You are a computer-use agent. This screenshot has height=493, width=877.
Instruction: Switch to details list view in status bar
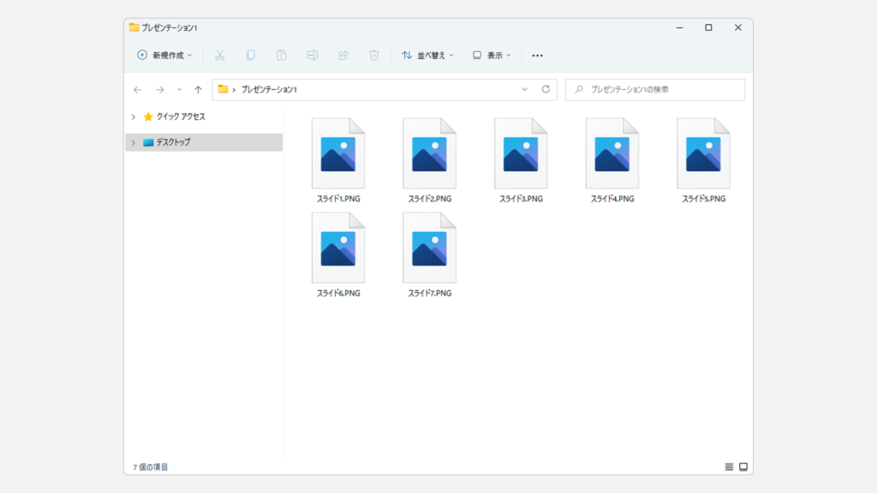pos(729,466)
